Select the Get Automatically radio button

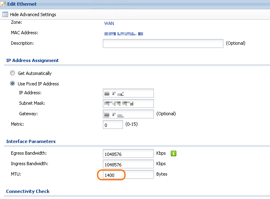pos(12,73)
